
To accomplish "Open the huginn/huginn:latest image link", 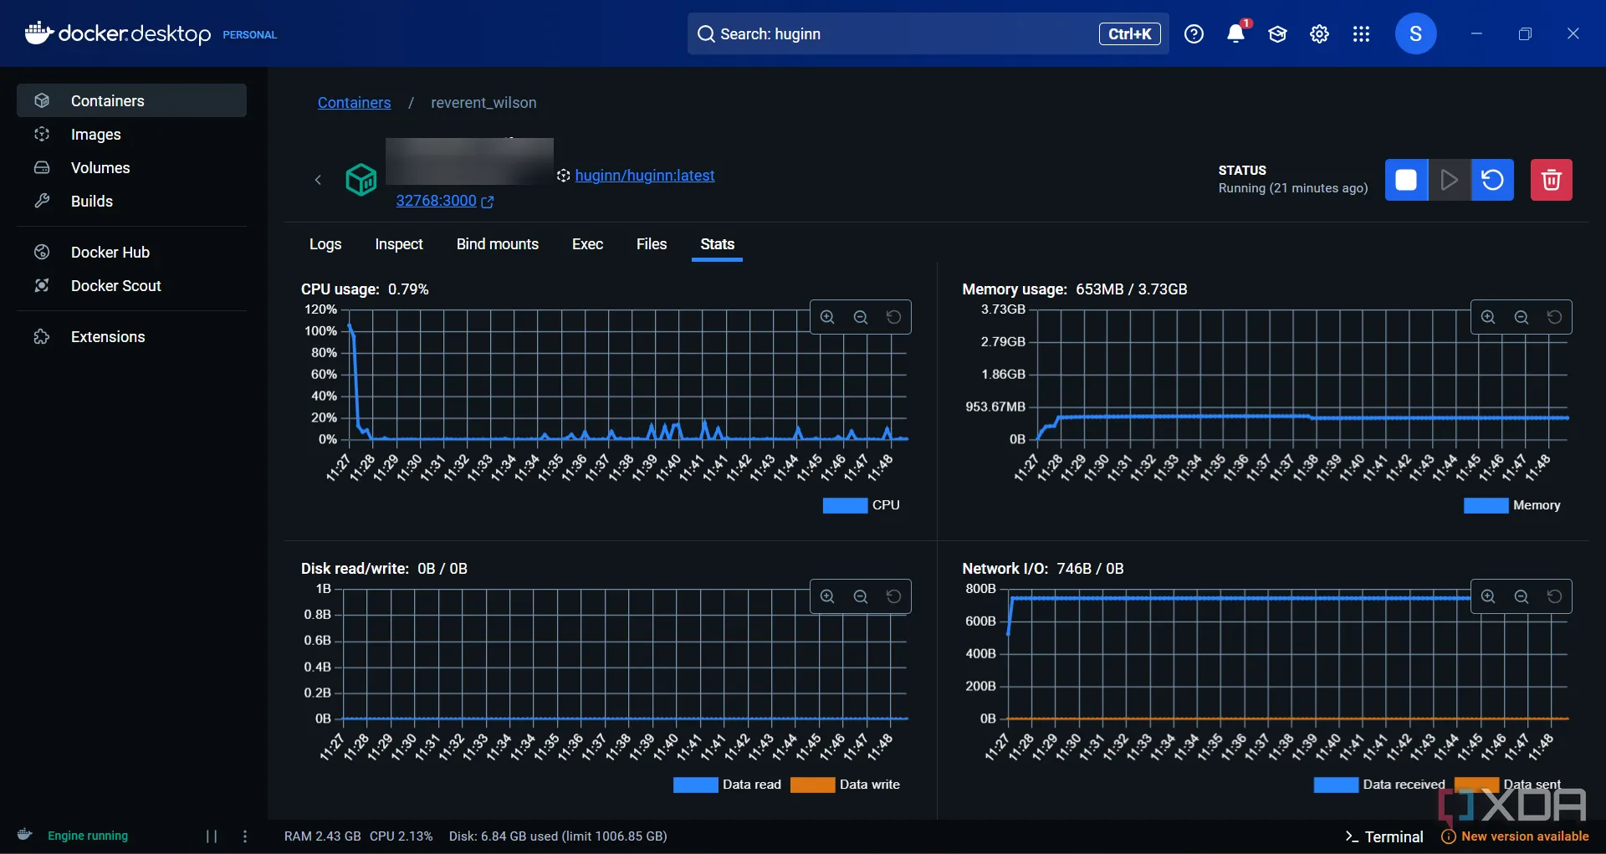I will click(645, 175).
